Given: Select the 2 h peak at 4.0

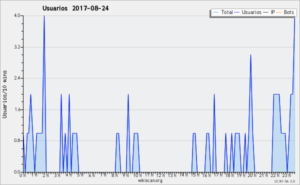Looking at the screenshot, I should coord(44,16).
